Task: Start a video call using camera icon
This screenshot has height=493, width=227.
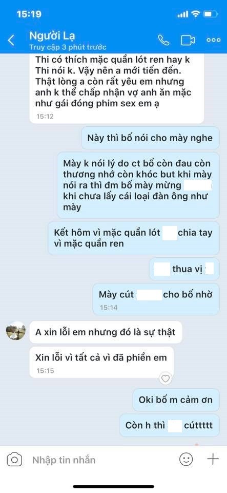Action: [188, 40]
